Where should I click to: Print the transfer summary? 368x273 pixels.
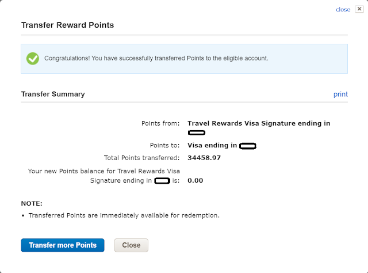click(340, 94)
